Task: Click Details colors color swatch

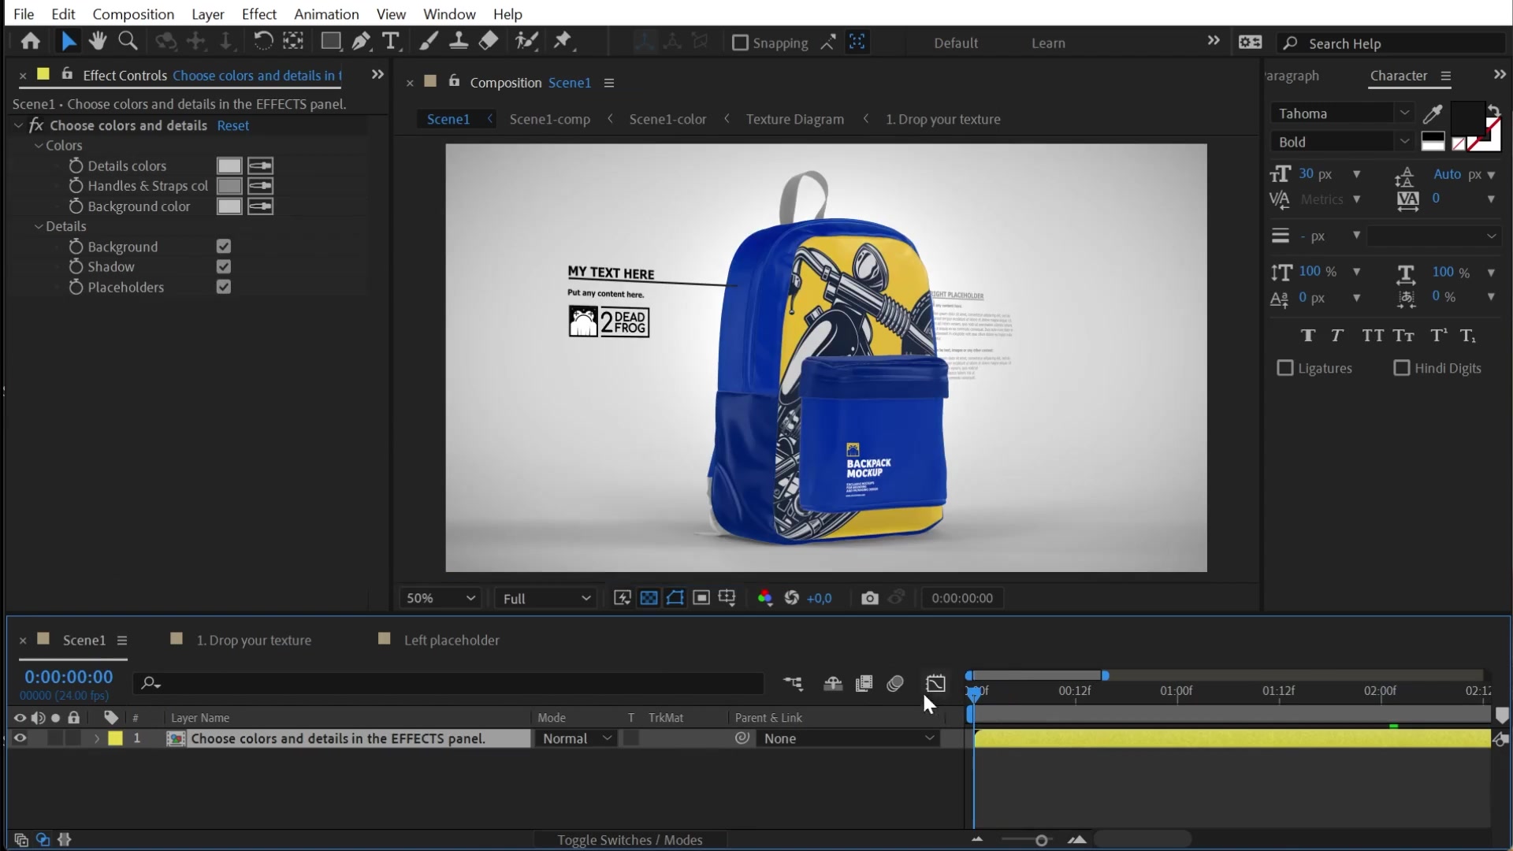Action: tap(229, 165)
